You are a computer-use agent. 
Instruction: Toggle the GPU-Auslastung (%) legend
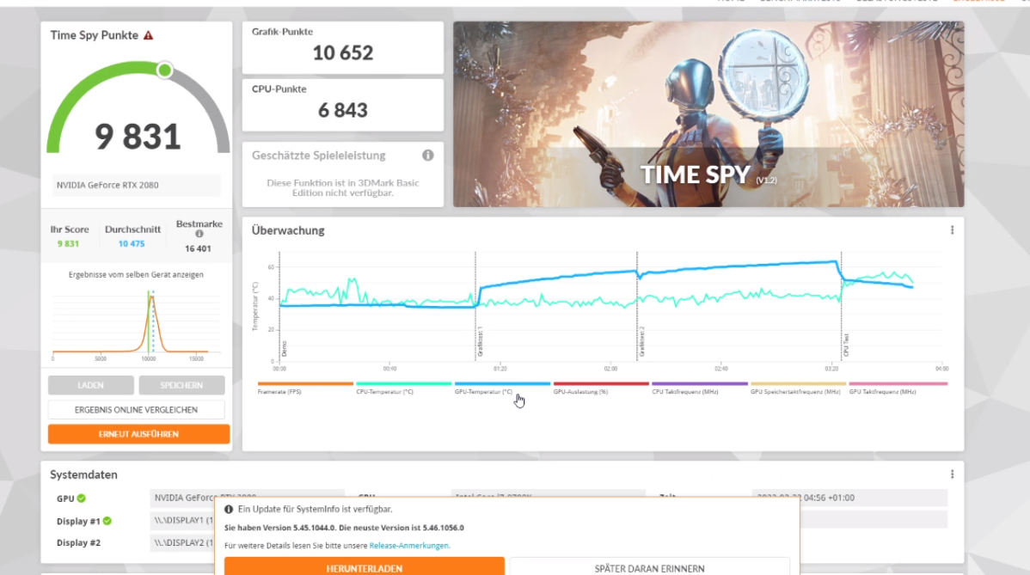[600, 388]
